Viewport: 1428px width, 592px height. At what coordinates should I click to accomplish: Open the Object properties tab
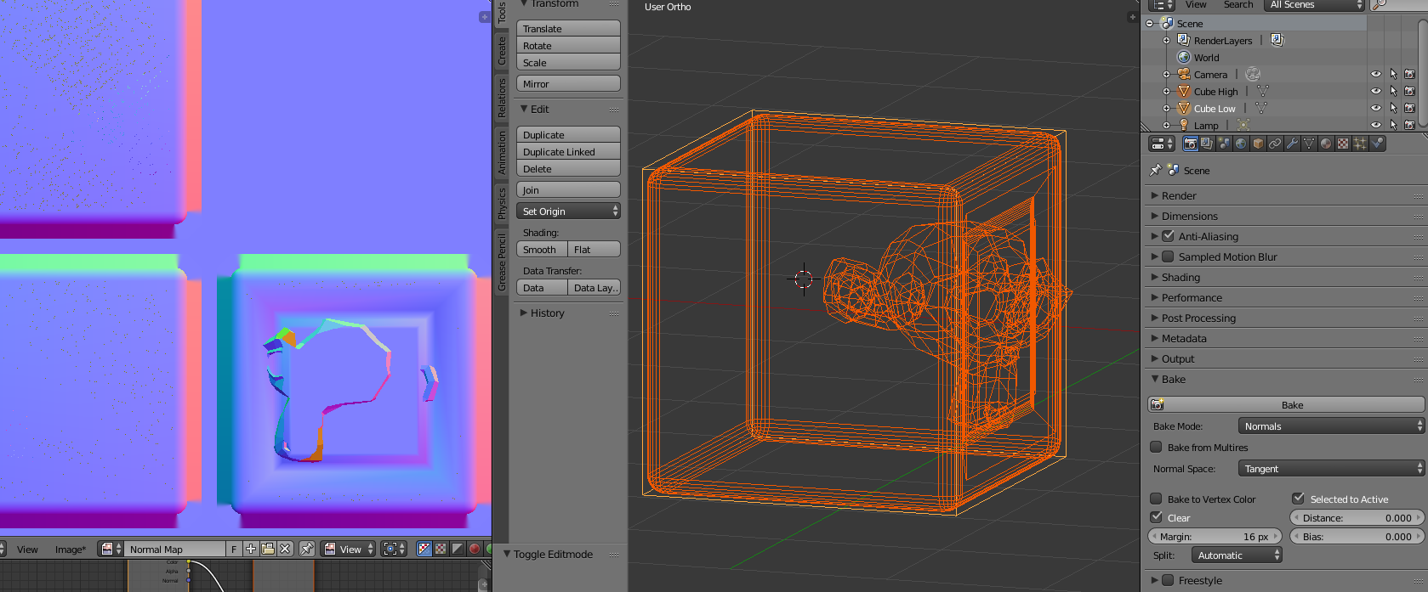coord(1258,144)
